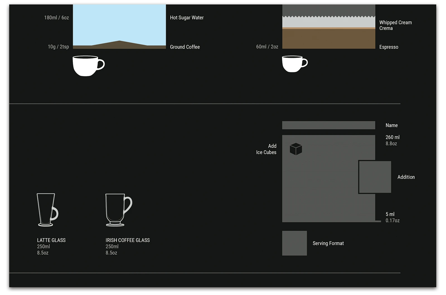446x295 pixels.
Task: Switch to the IRISH COFFEE GLASS label
Action: [x=128, y=240]
